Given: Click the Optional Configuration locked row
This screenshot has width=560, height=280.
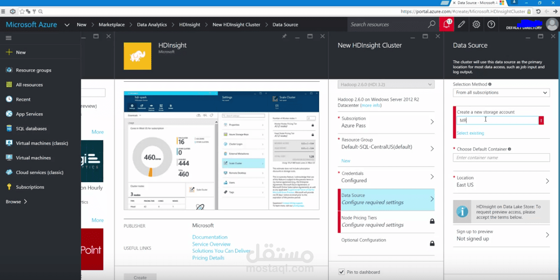Looking at the screenshot, I should click(x=386, y=243).
